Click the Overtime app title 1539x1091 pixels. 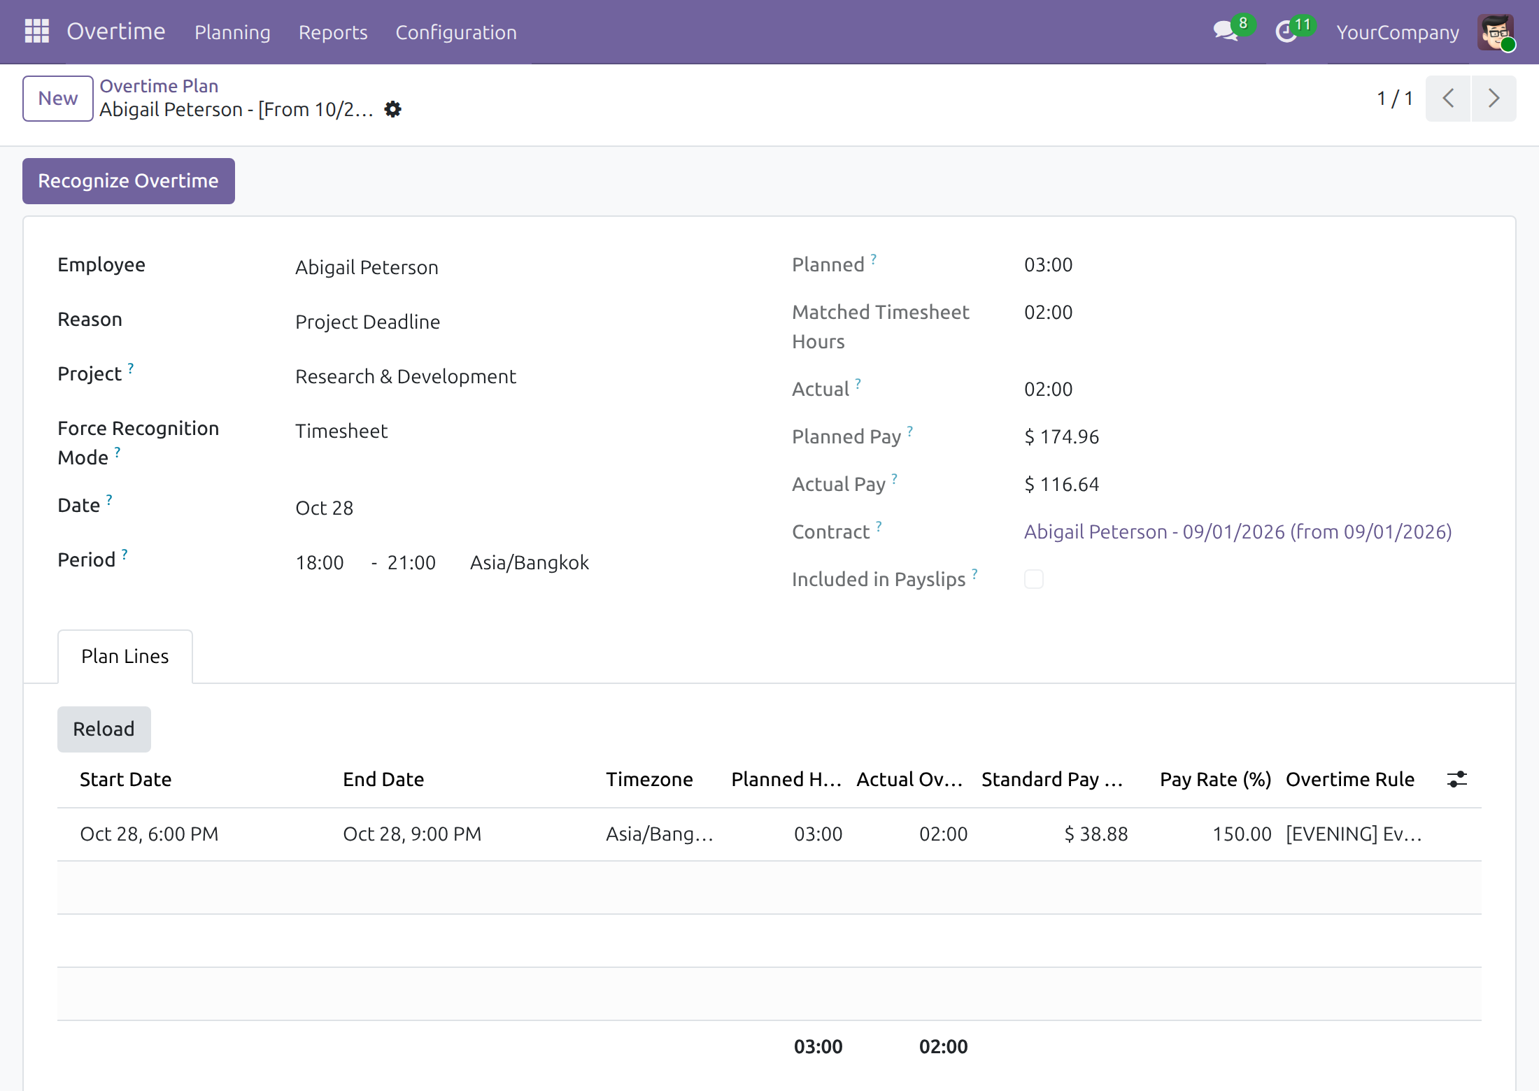click(x=116, y=31)
